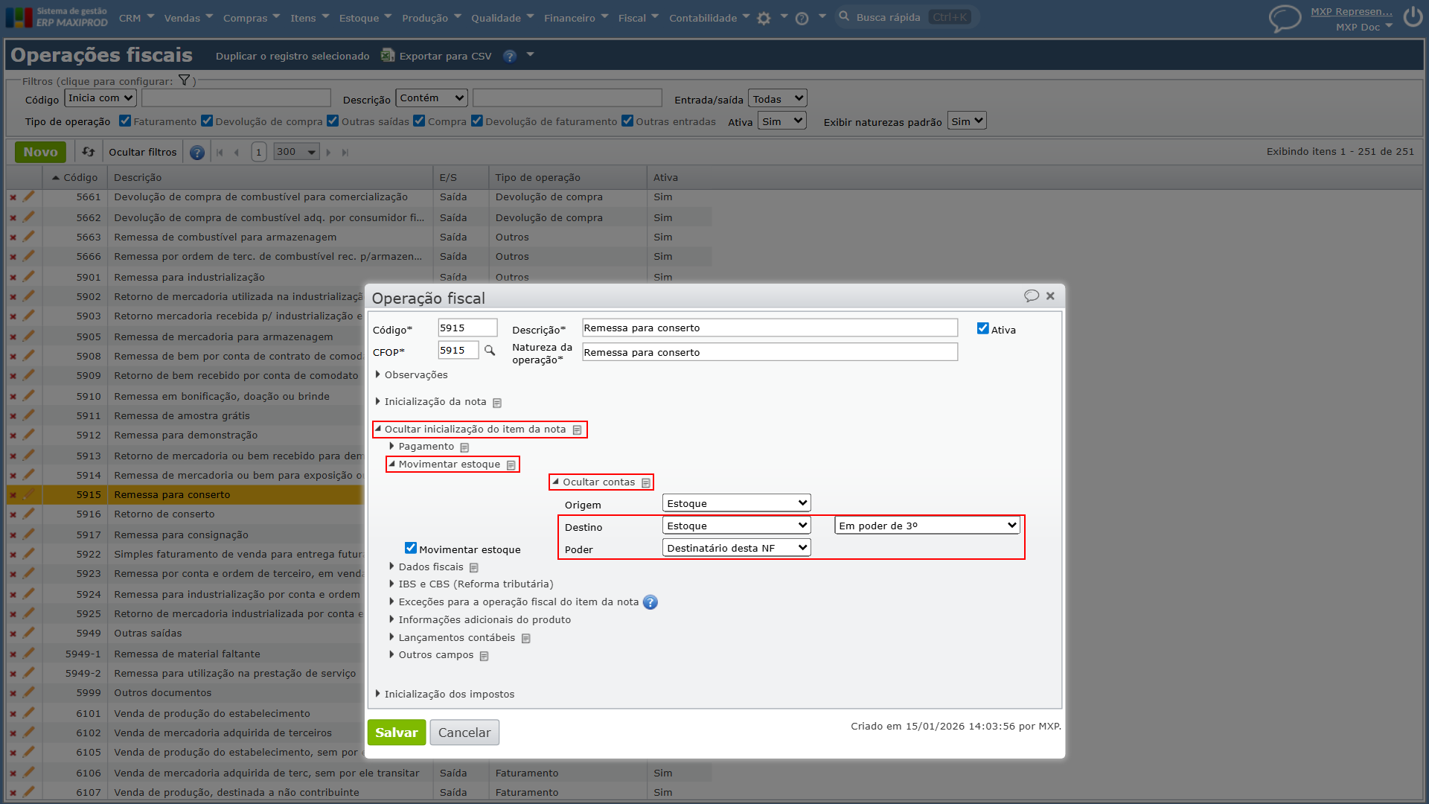This screenshot has width=1429, height=804.
Task: Toggle Devolução de compra filter checkbox
Action: (x=207, y=121)
